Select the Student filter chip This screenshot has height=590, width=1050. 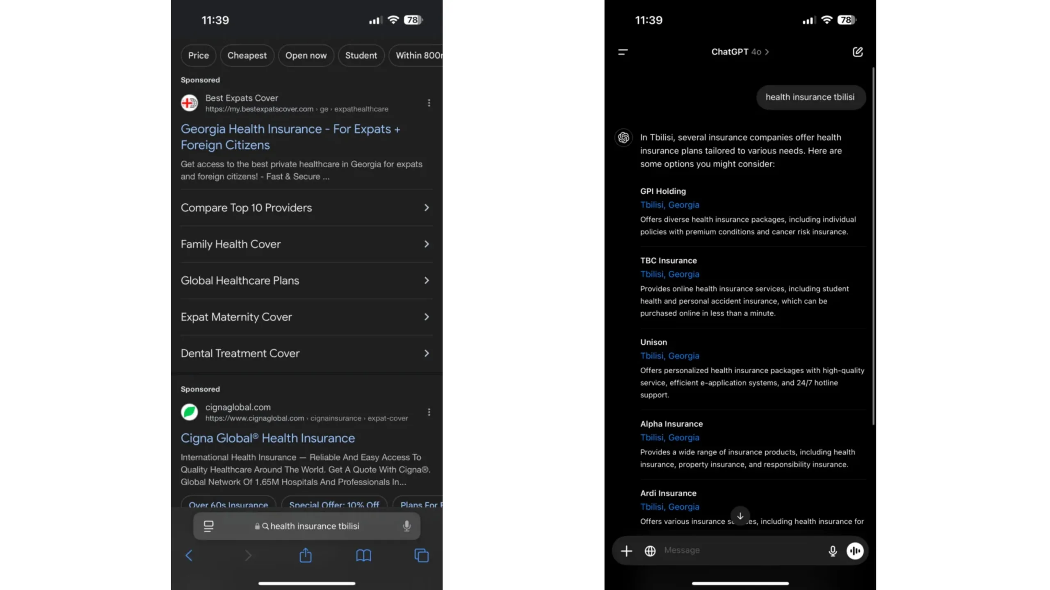click(x=361, y=55)
